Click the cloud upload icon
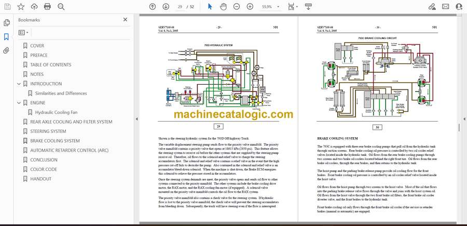The image size is (467, 226). [34, 7]
